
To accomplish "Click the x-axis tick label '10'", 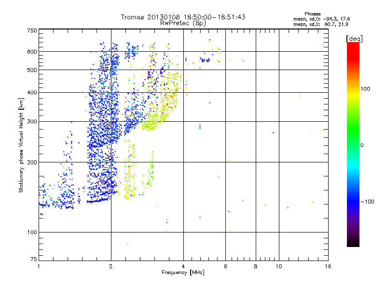I will tap(279, 266).
